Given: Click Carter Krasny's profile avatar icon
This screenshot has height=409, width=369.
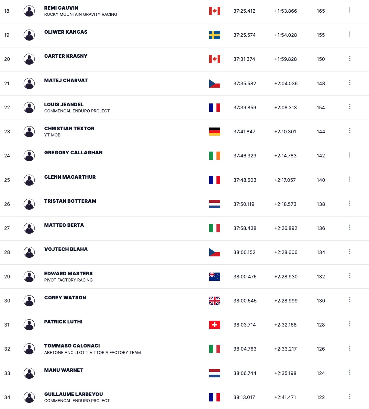Looking at the screenshot, I should (29, 59).
